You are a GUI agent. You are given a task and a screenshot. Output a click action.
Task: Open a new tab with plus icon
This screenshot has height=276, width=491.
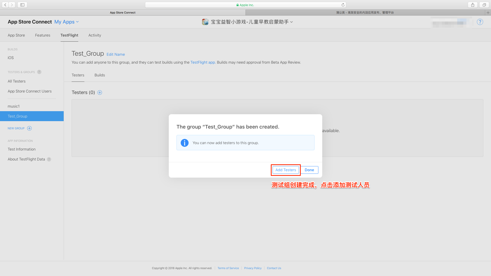pos(488,13)
